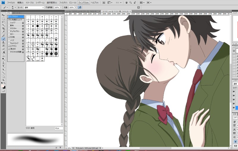
Task: Enable the ノイズ checkbox
Action: pyautogui.click(x=9, y=40)
